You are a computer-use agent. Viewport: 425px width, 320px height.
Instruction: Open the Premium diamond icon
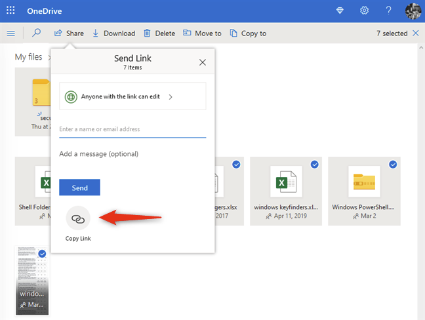[340, 10]
